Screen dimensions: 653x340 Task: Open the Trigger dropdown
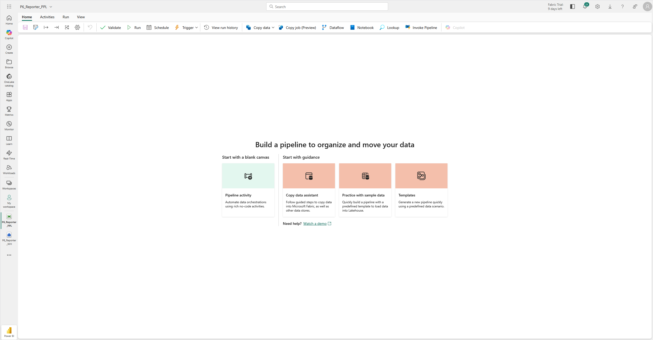point(197,27)
